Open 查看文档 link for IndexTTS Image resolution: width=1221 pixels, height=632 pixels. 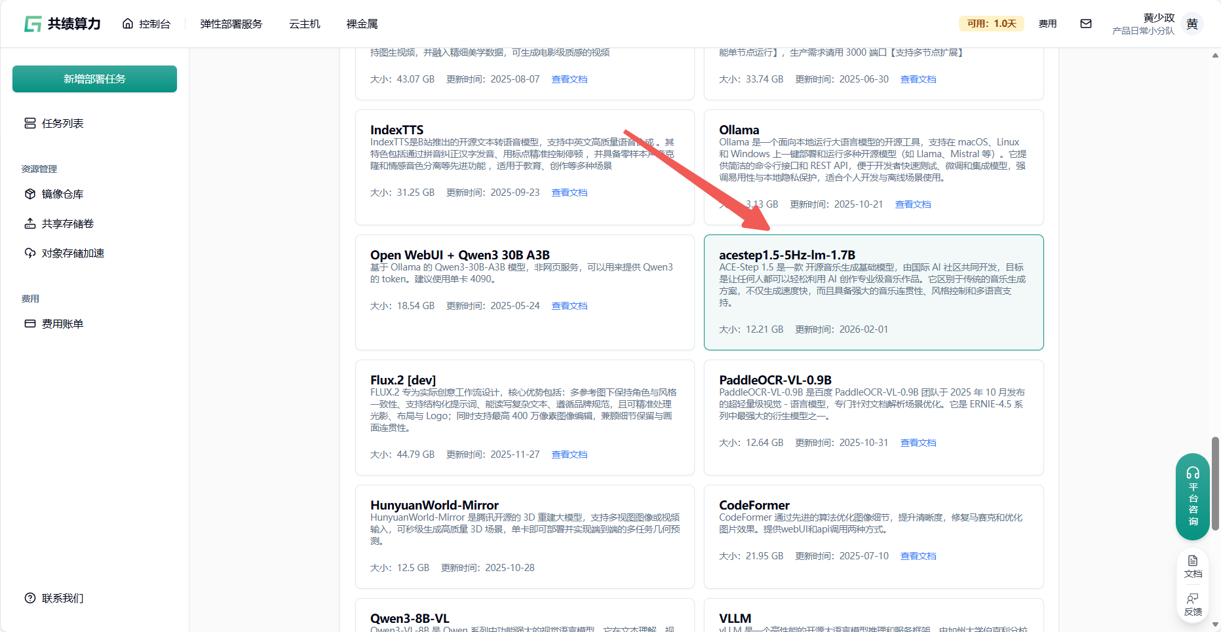pos(569,193)
